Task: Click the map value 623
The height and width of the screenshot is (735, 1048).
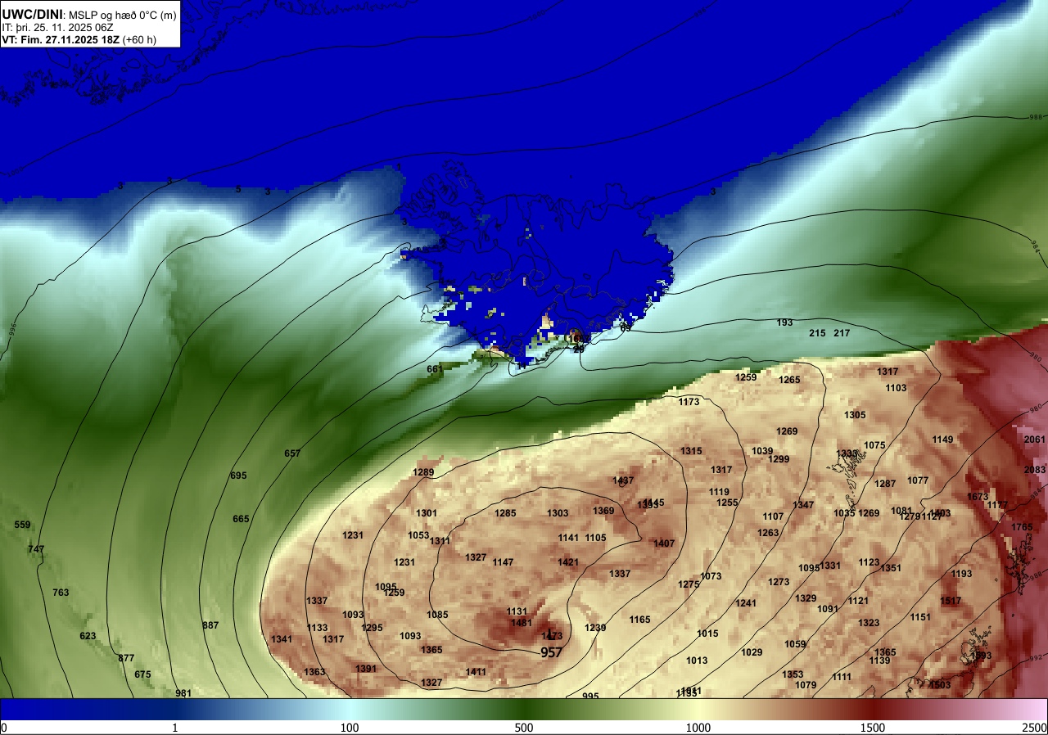Action: tap(88, 636)
